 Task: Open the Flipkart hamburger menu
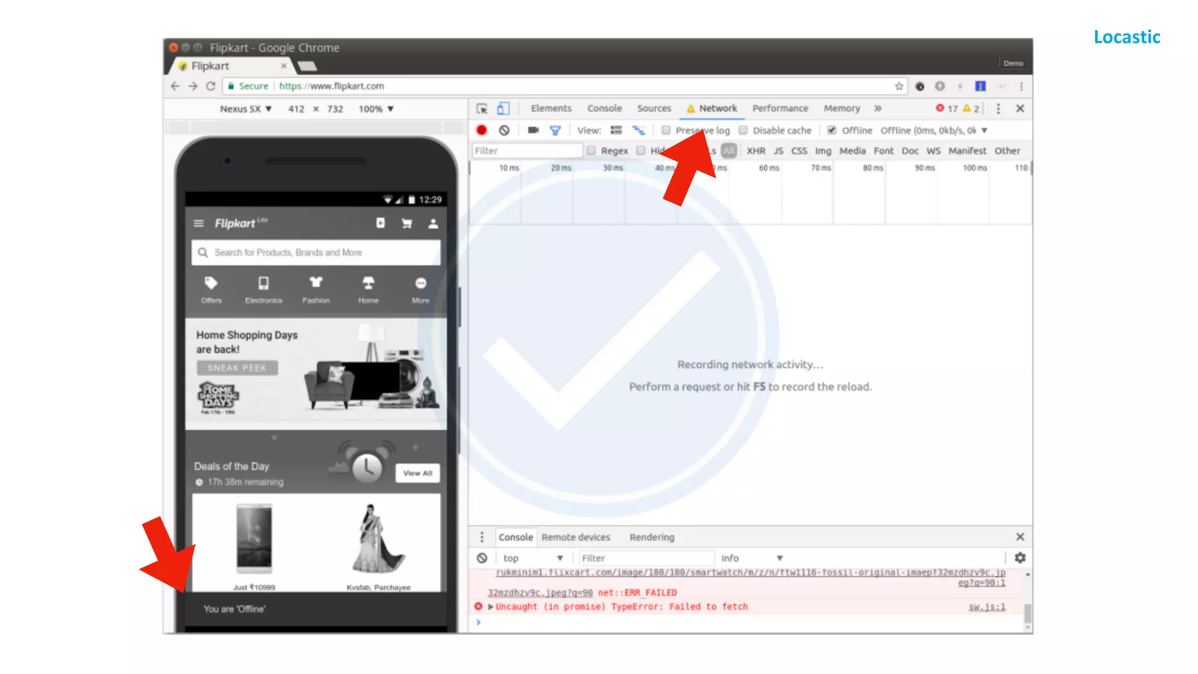[199, 223]
